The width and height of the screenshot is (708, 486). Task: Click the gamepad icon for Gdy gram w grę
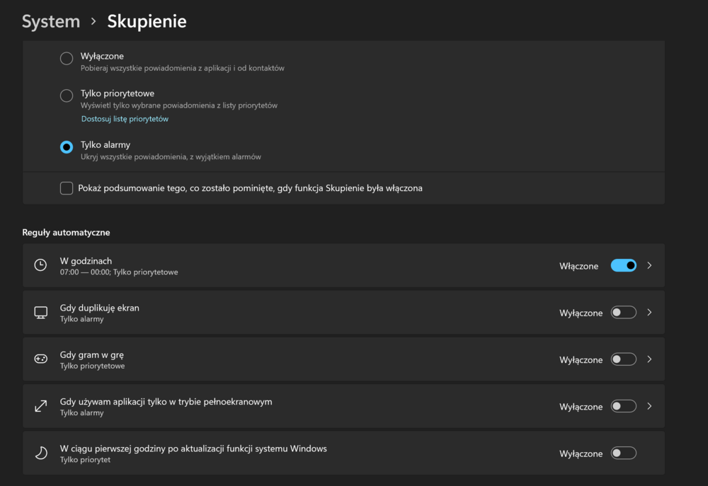point(41,359)
